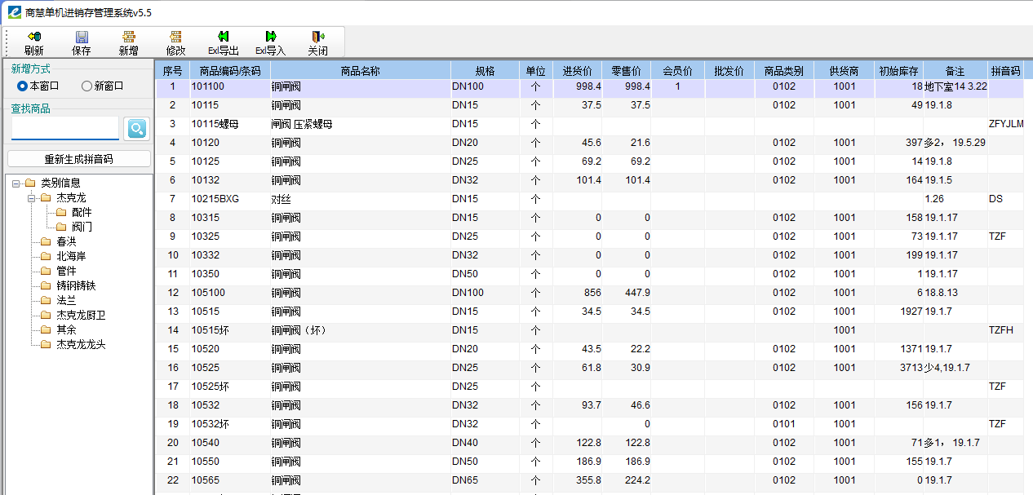
Task: Click the 进货价 column header
Action: point(578,71)
